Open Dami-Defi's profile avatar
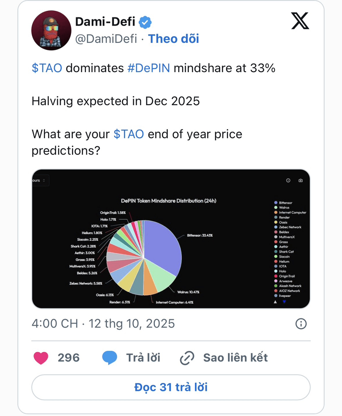Viewport: 342px width, 416px height. pos(51,30)
